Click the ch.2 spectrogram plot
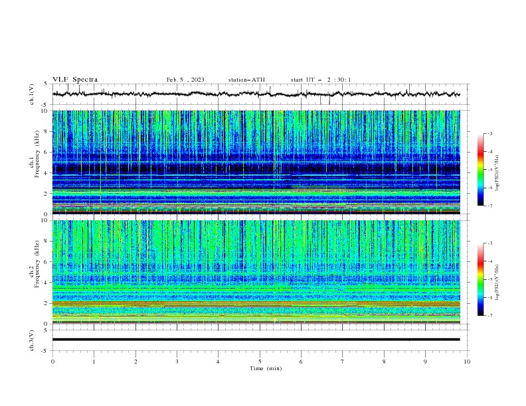 pos(256,272)
